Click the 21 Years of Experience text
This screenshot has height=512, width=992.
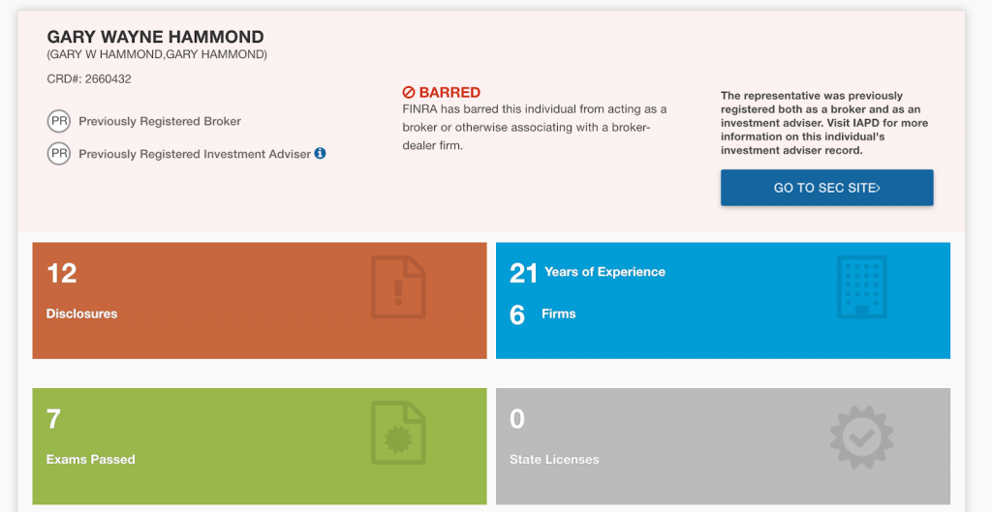pyautogui.click(x=587, y=272)
